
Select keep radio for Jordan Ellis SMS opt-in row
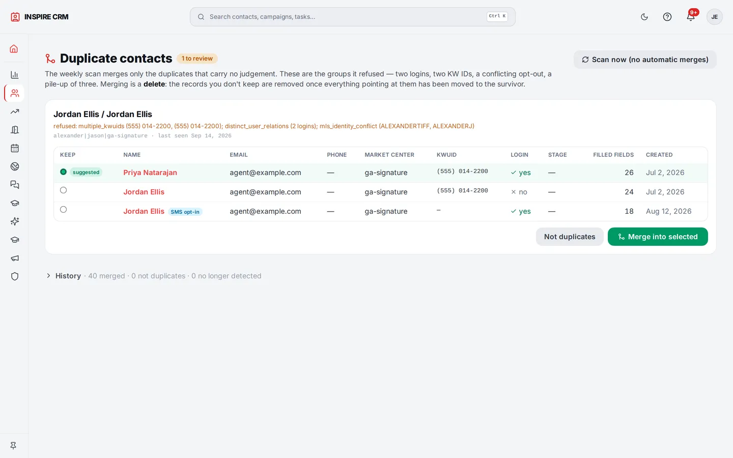coord(63,210)
